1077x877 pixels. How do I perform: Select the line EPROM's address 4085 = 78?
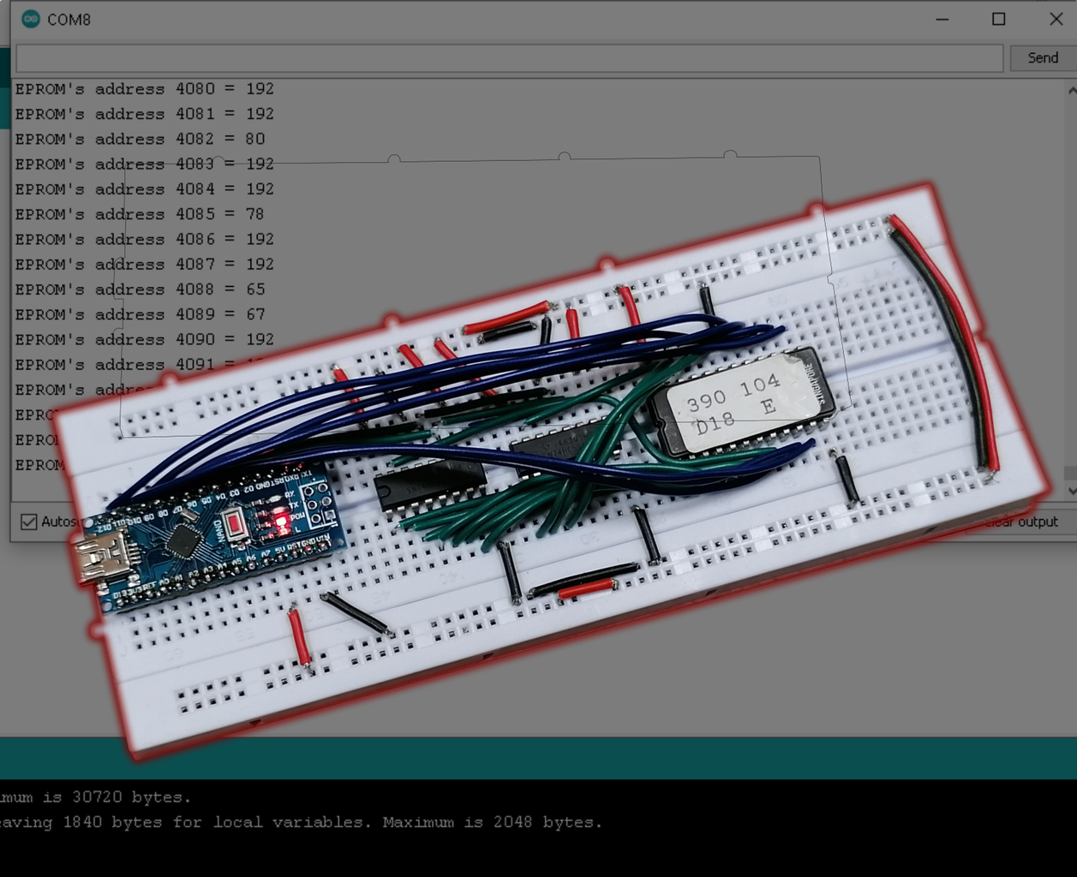coord(137,214)
